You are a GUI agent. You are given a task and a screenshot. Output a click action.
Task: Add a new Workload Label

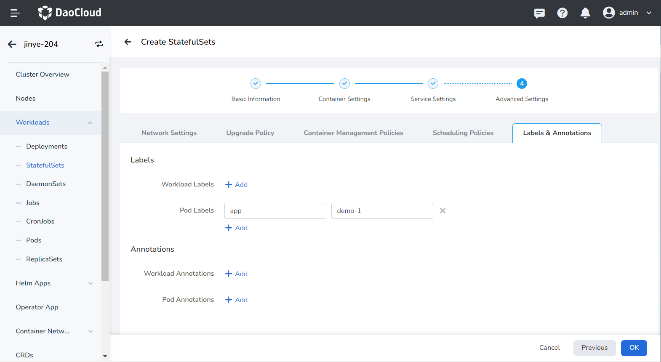237,184
